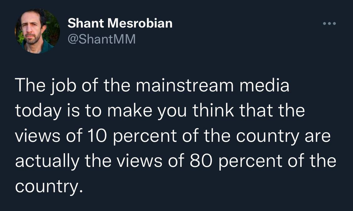Click the word "actually" in the tweet

(x=47, y=162)
